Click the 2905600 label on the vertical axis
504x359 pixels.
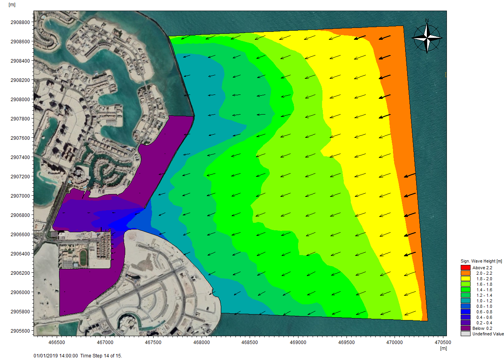(20, 331)
